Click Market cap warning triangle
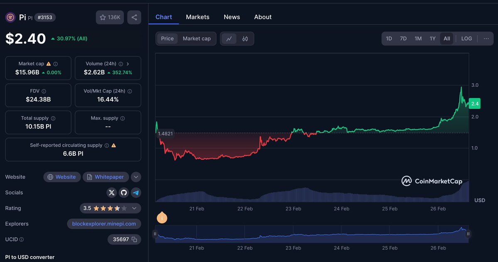498x262 pixels. 49,64
